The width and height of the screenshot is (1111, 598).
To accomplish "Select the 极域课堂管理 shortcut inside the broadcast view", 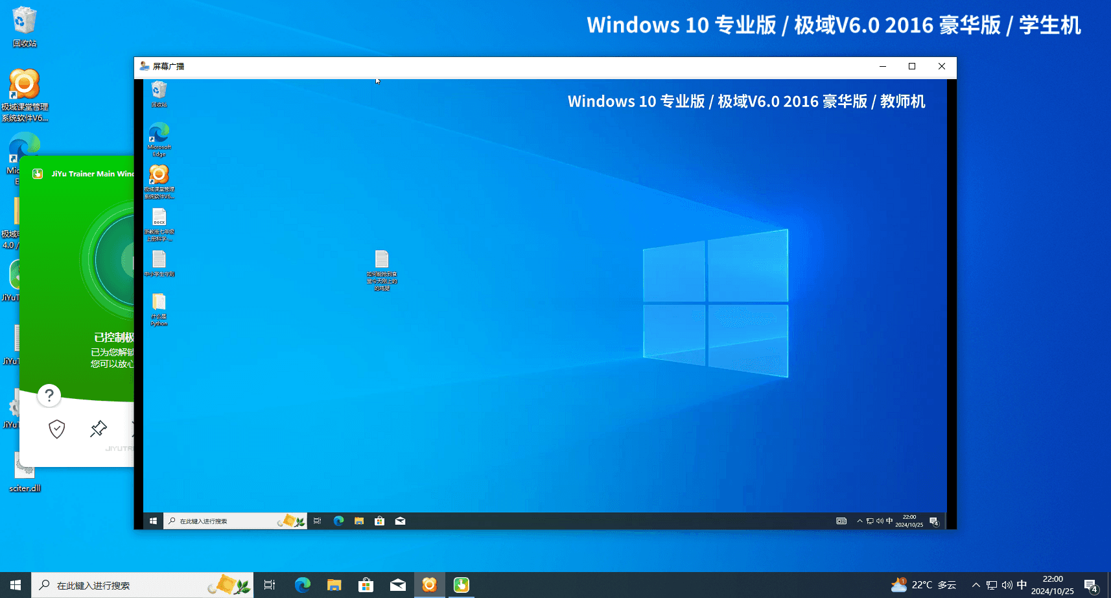I will 159,182.
